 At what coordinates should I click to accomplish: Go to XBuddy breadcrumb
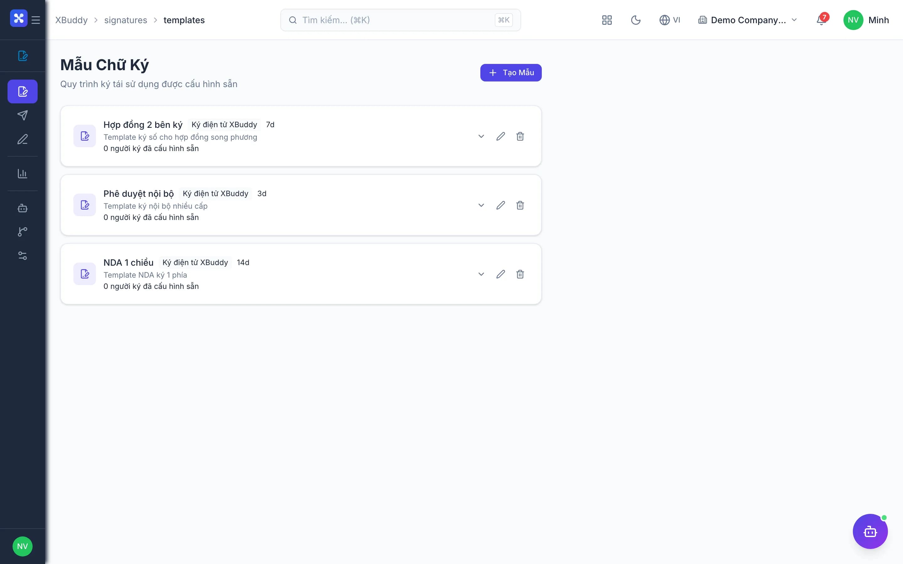click(x=71, y=20)
